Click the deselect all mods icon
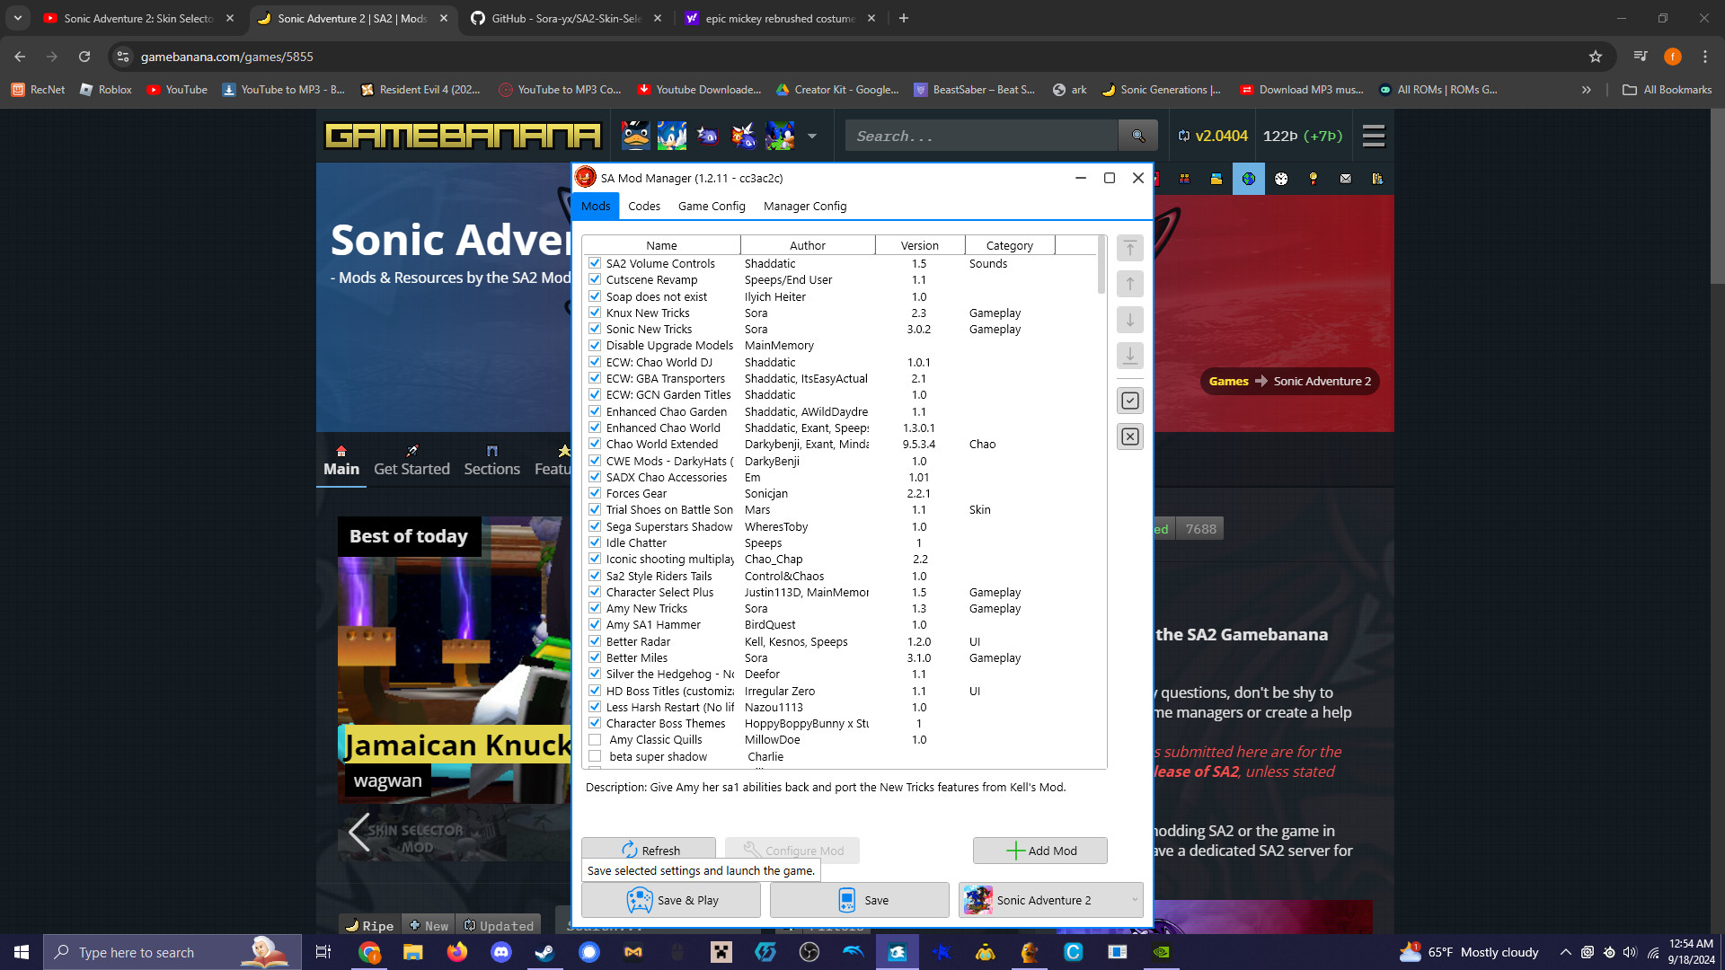Screen dimensions: 1725x970 [x=1130, y=436]
